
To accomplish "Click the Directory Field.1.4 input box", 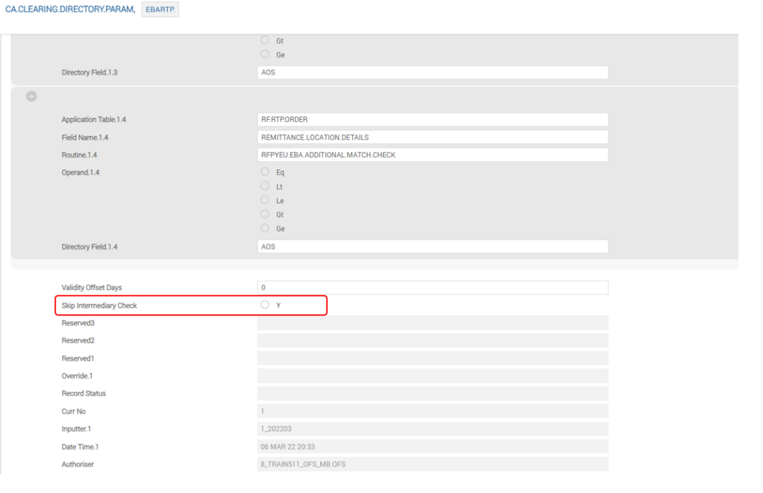I will click(432, 246).
